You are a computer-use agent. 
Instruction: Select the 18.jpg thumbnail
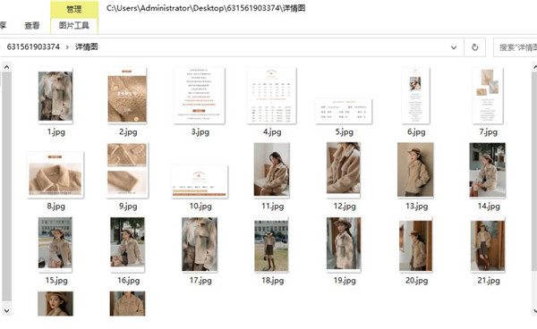pos(271,245)
